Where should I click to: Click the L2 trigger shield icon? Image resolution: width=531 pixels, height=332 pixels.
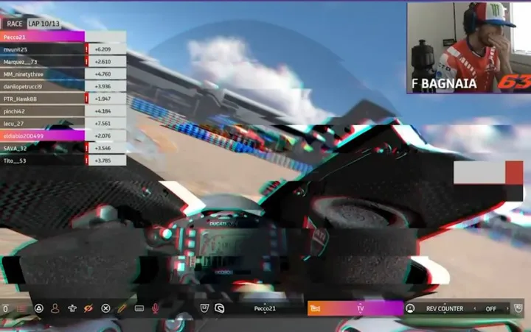pyautogui.click(x=204, y=308)
